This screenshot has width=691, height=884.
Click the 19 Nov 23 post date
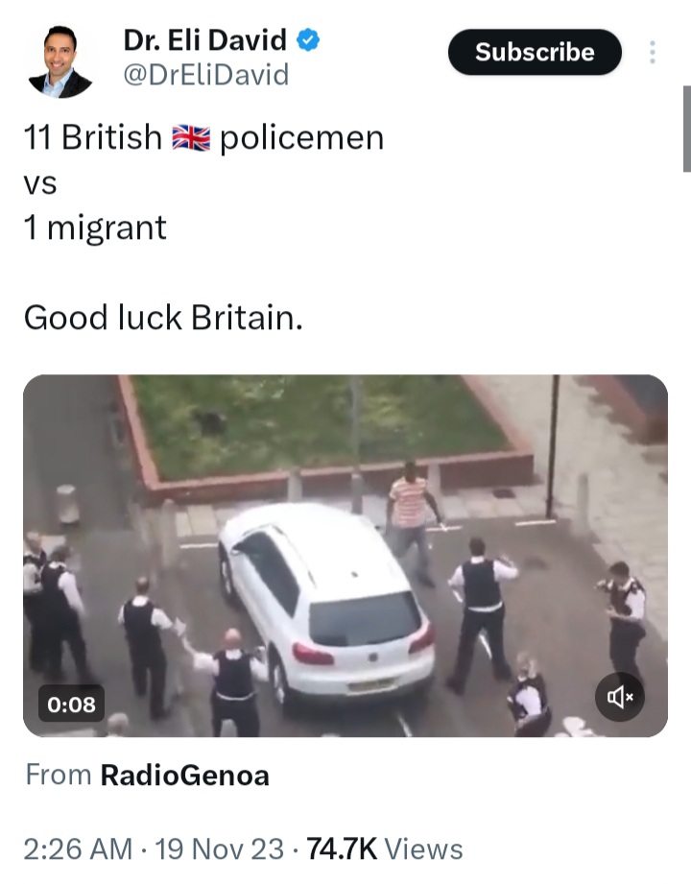pos(219,849)
